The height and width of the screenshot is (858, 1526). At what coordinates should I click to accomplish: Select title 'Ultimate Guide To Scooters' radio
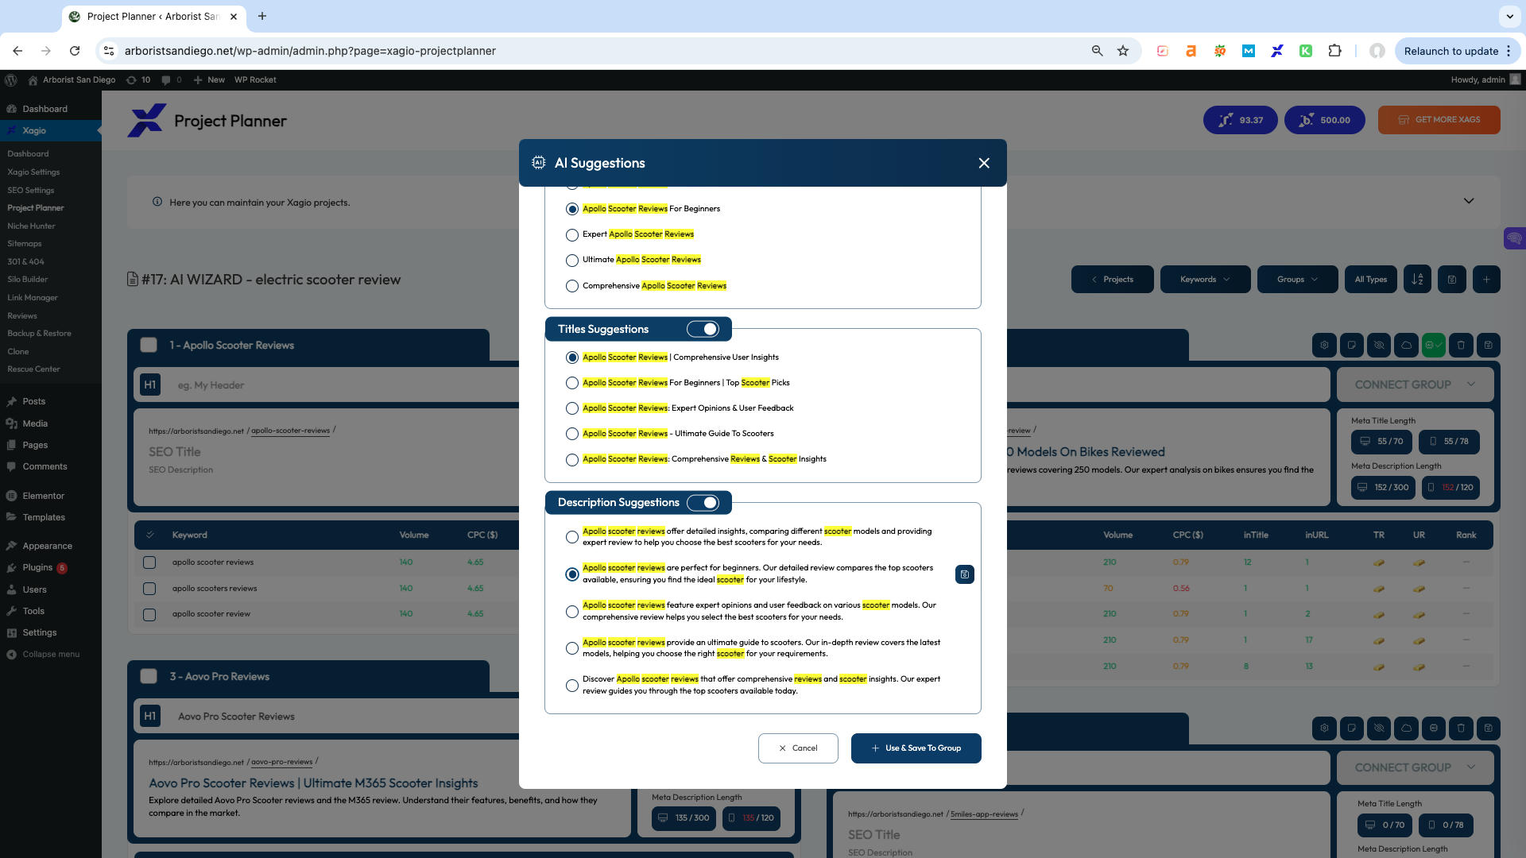point(572,434)
